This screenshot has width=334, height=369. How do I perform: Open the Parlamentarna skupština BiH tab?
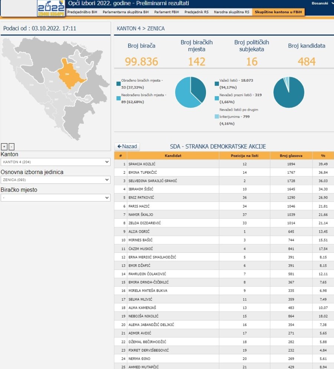point(126,12)
